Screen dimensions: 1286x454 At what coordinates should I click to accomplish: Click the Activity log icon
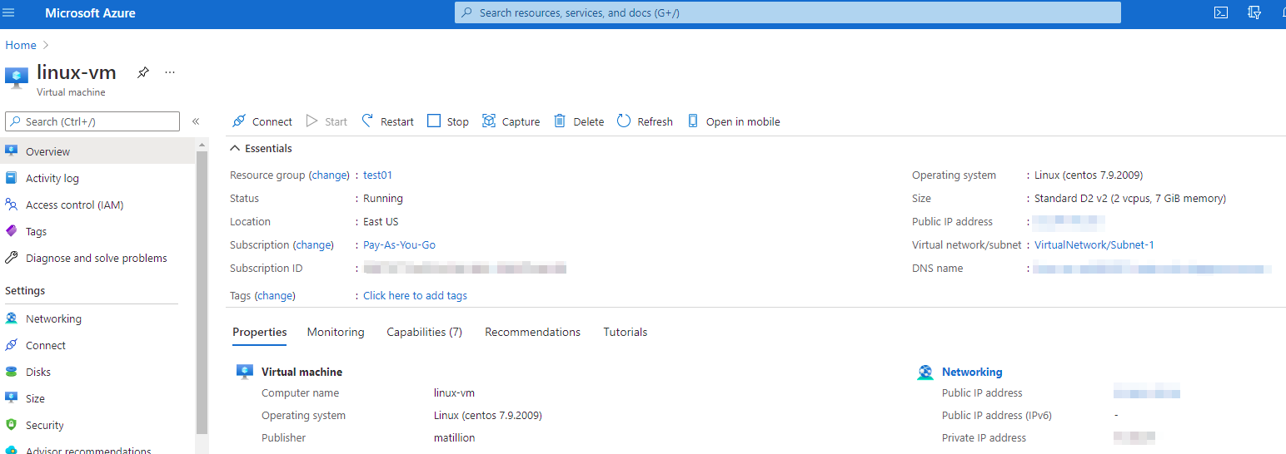11,178
